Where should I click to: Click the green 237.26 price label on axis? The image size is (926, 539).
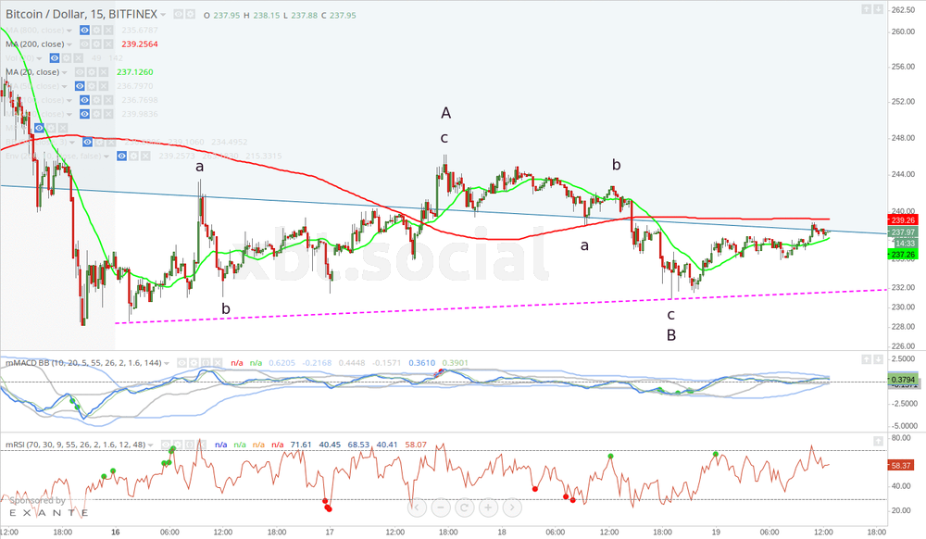pos(903,254)
